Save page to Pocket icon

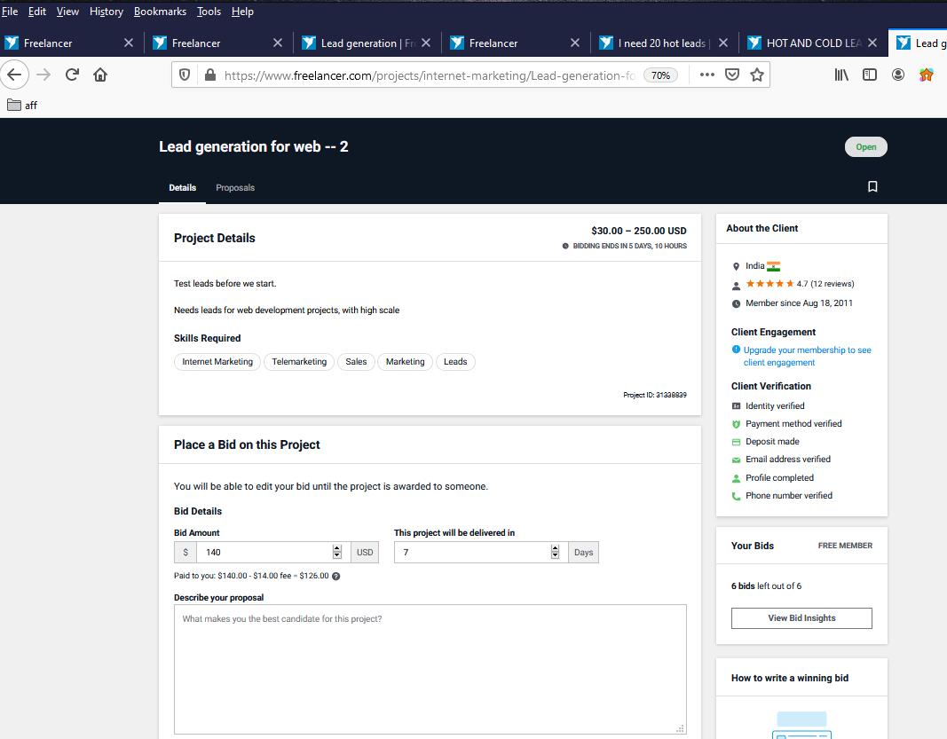click(732, 75)
